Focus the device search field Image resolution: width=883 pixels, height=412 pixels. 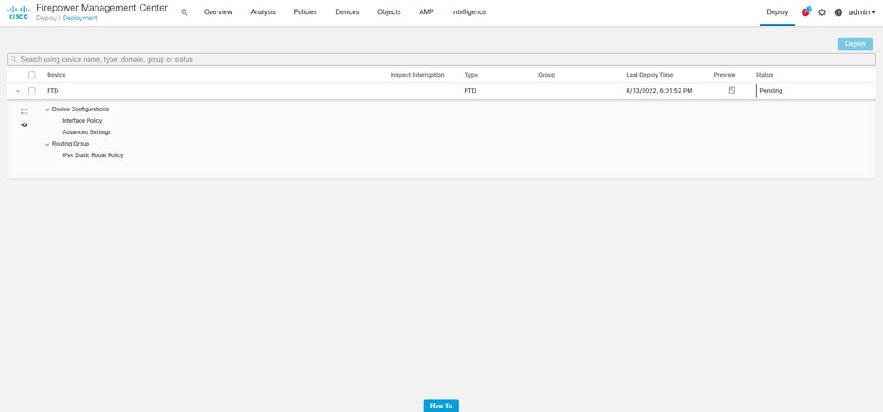(442, 59)
